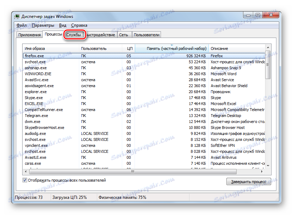Click the Проводник description cell

click(220, 92)
